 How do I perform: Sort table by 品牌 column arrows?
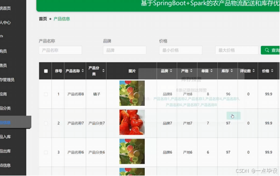click(171, 71)
